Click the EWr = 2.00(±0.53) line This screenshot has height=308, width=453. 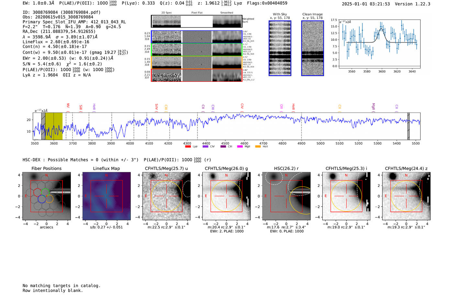[68, 58]
